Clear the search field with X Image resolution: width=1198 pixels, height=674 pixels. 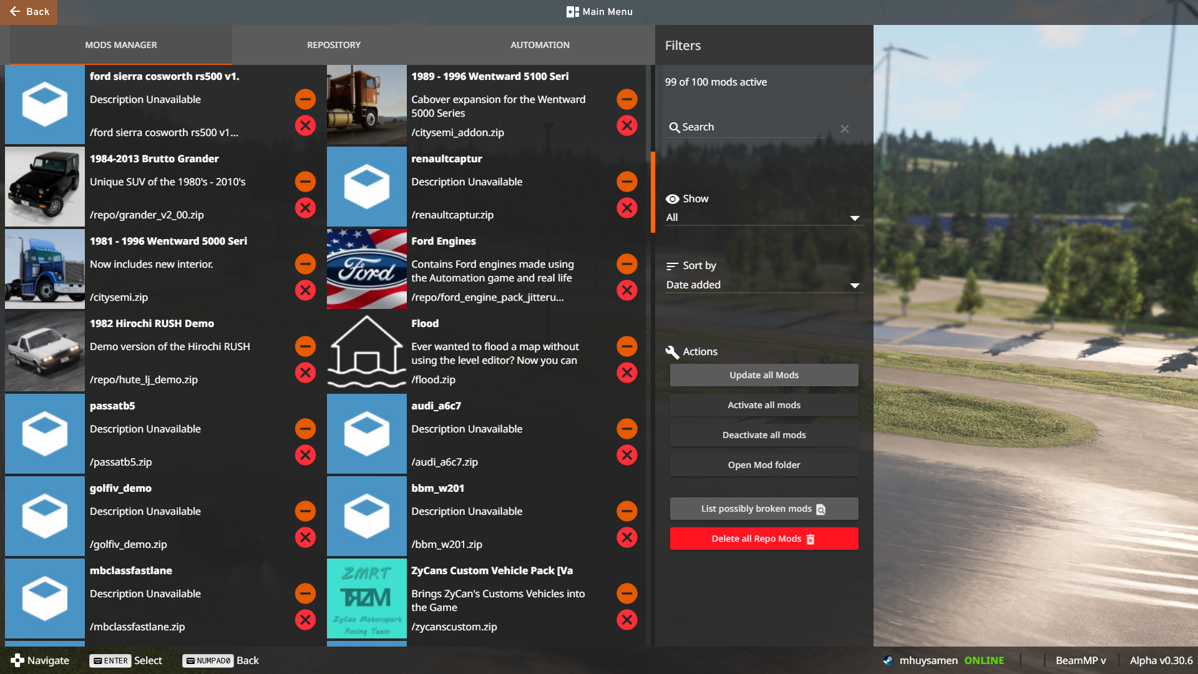pos(845,129)
